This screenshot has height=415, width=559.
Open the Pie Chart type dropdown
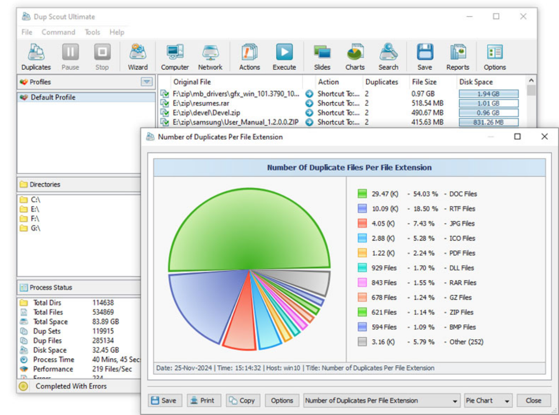(507, 401)
